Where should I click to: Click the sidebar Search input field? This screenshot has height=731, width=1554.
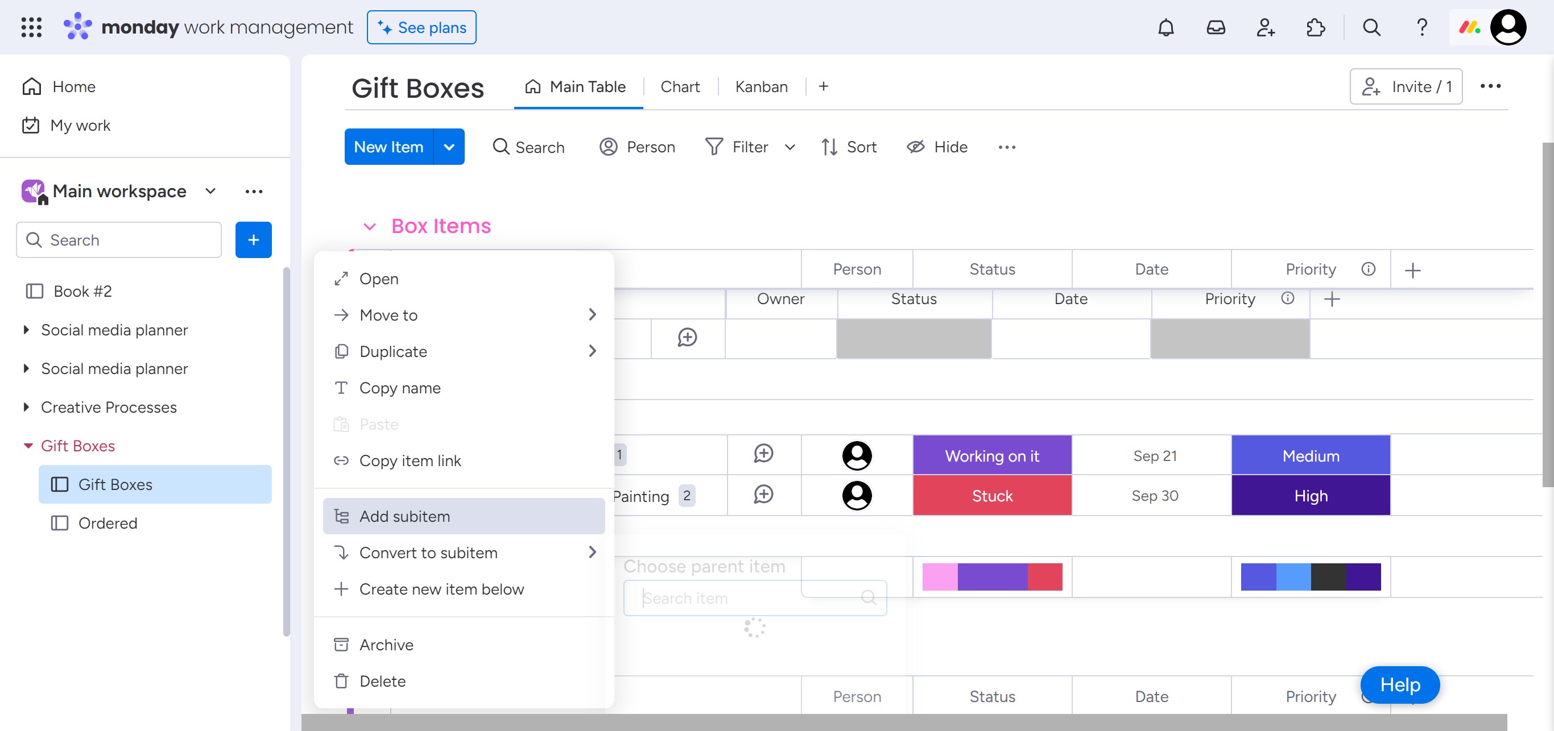119,240
